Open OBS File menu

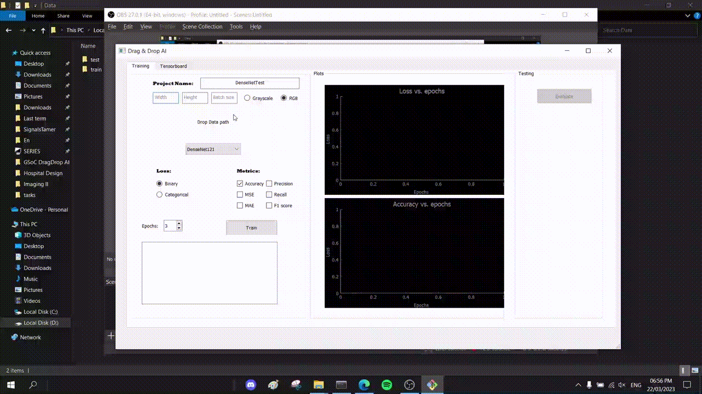112,26
